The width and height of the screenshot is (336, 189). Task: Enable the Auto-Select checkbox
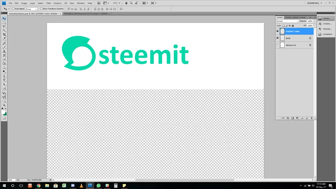tap(13, 9)
